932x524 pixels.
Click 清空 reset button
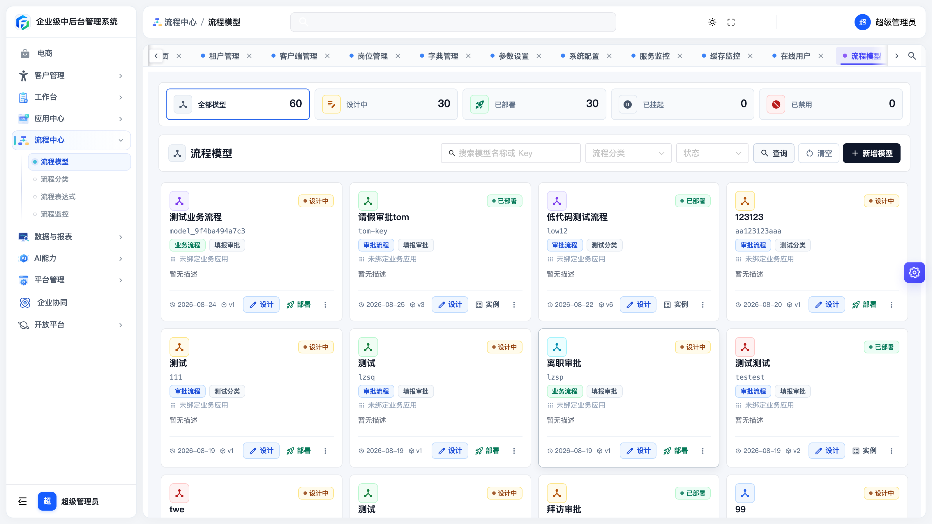tap(818, 153)
